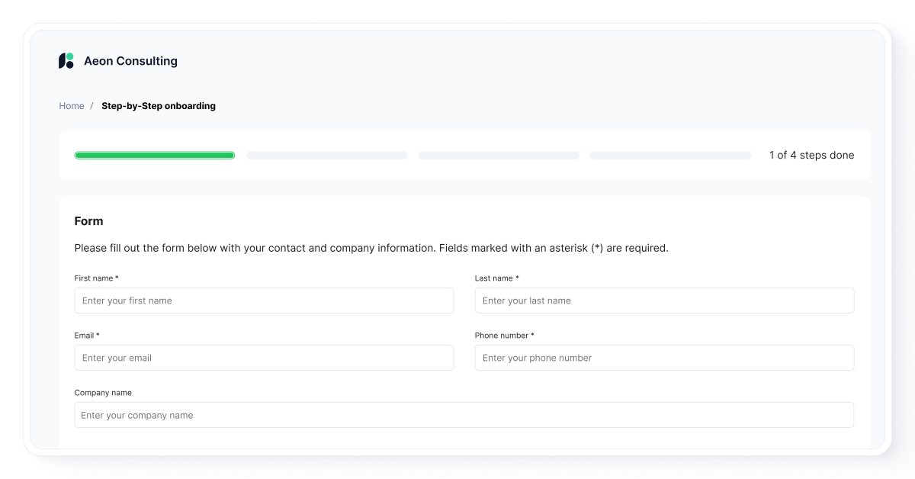Click the Last name input field
This screenshot has width=915, height=479.
[x=664, y=301]
